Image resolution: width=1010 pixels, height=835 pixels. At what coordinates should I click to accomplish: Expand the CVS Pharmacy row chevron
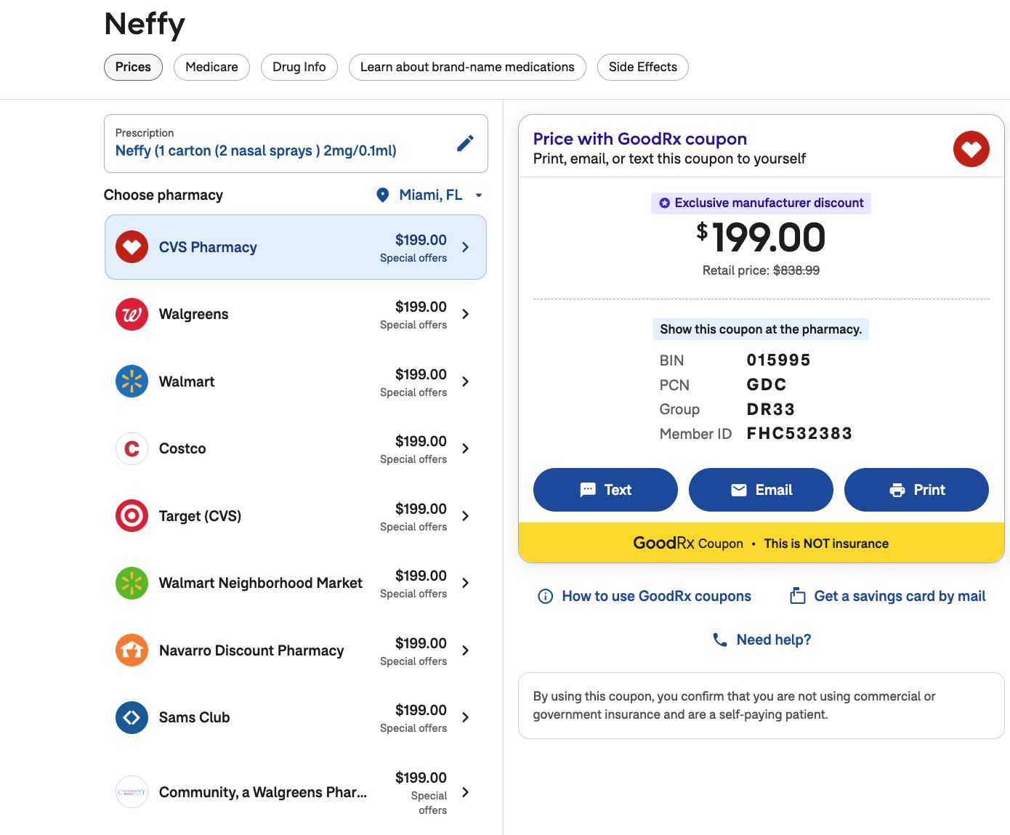point(465,247)
